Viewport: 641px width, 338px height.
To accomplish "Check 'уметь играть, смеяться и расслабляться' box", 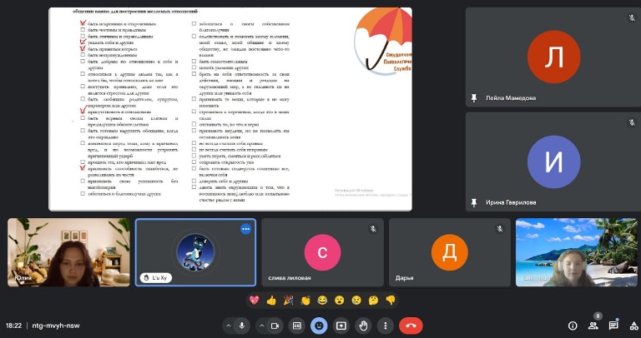I will click(194, 156).
